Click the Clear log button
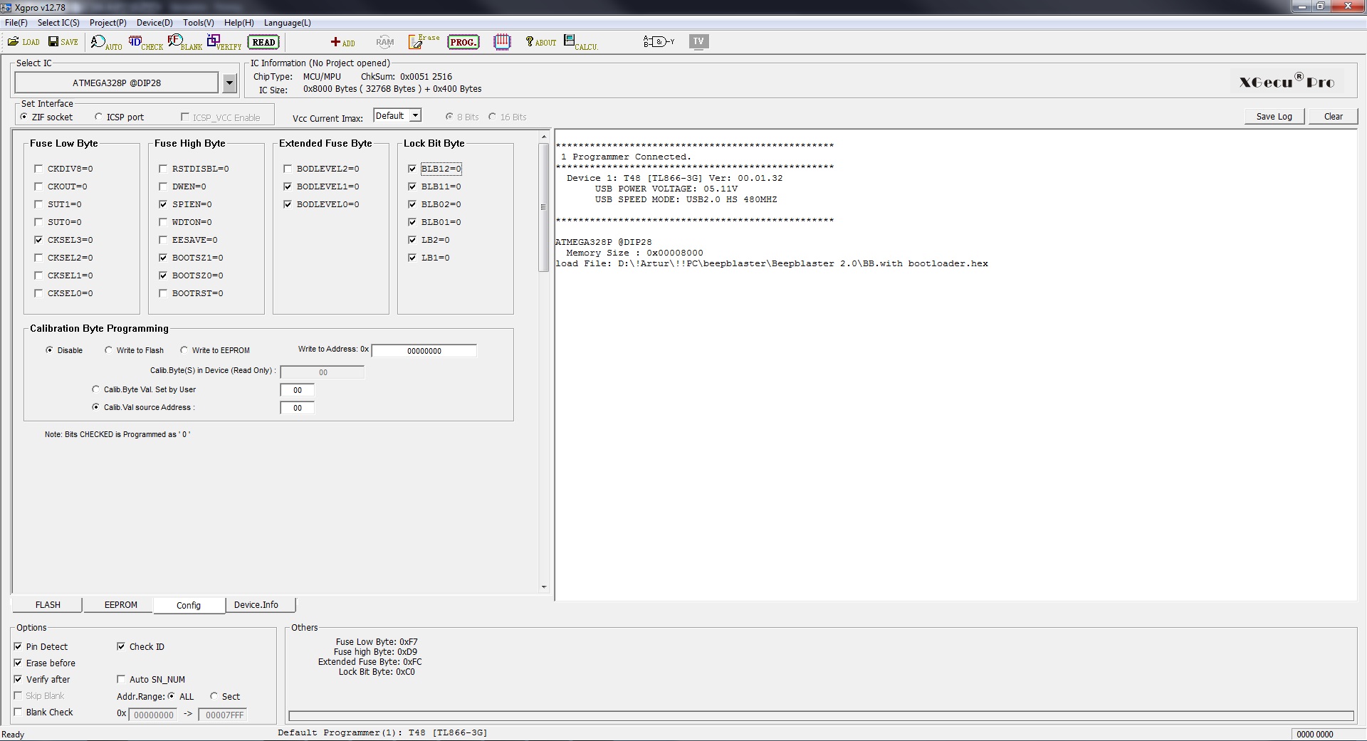1367x741 pixels. [x=1334, y=116]
